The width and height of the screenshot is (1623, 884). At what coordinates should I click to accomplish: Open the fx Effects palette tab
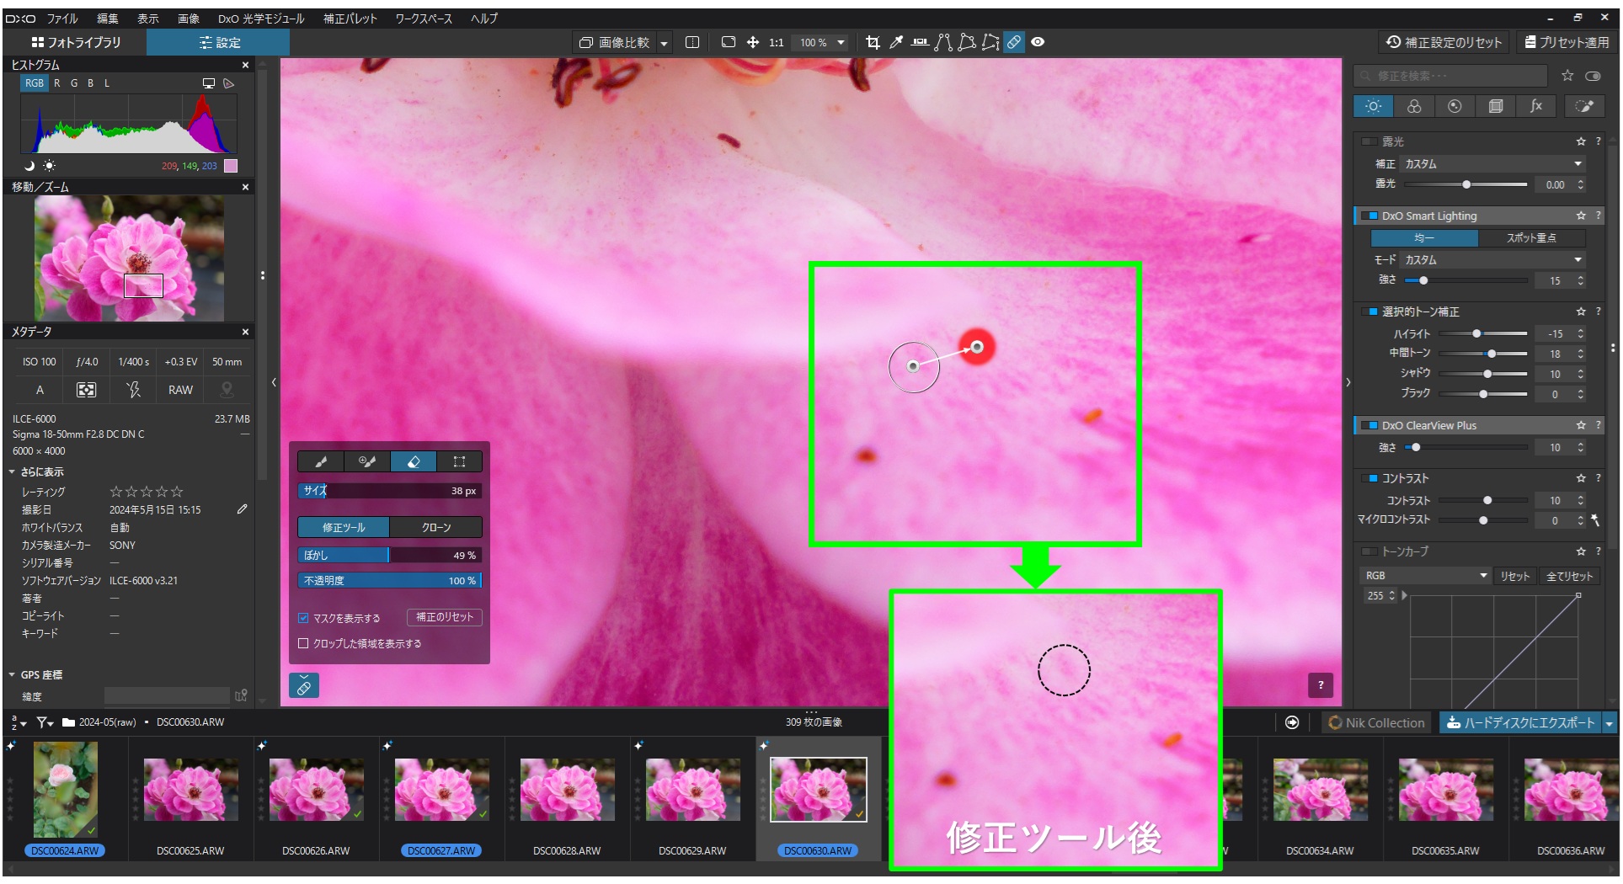click(x=1536, y=106)
